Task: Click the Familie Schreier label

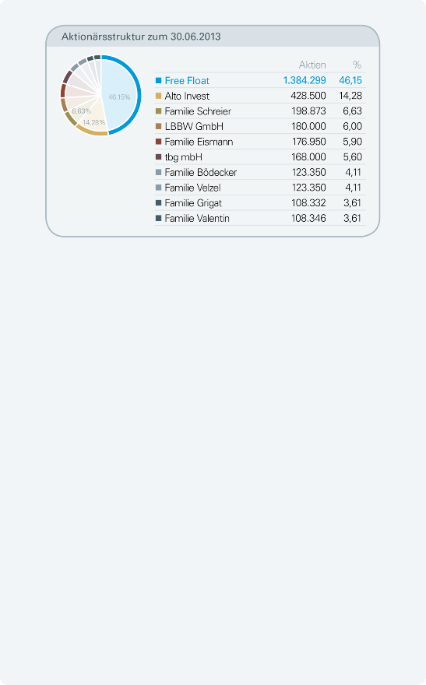Action: (198, 111)
